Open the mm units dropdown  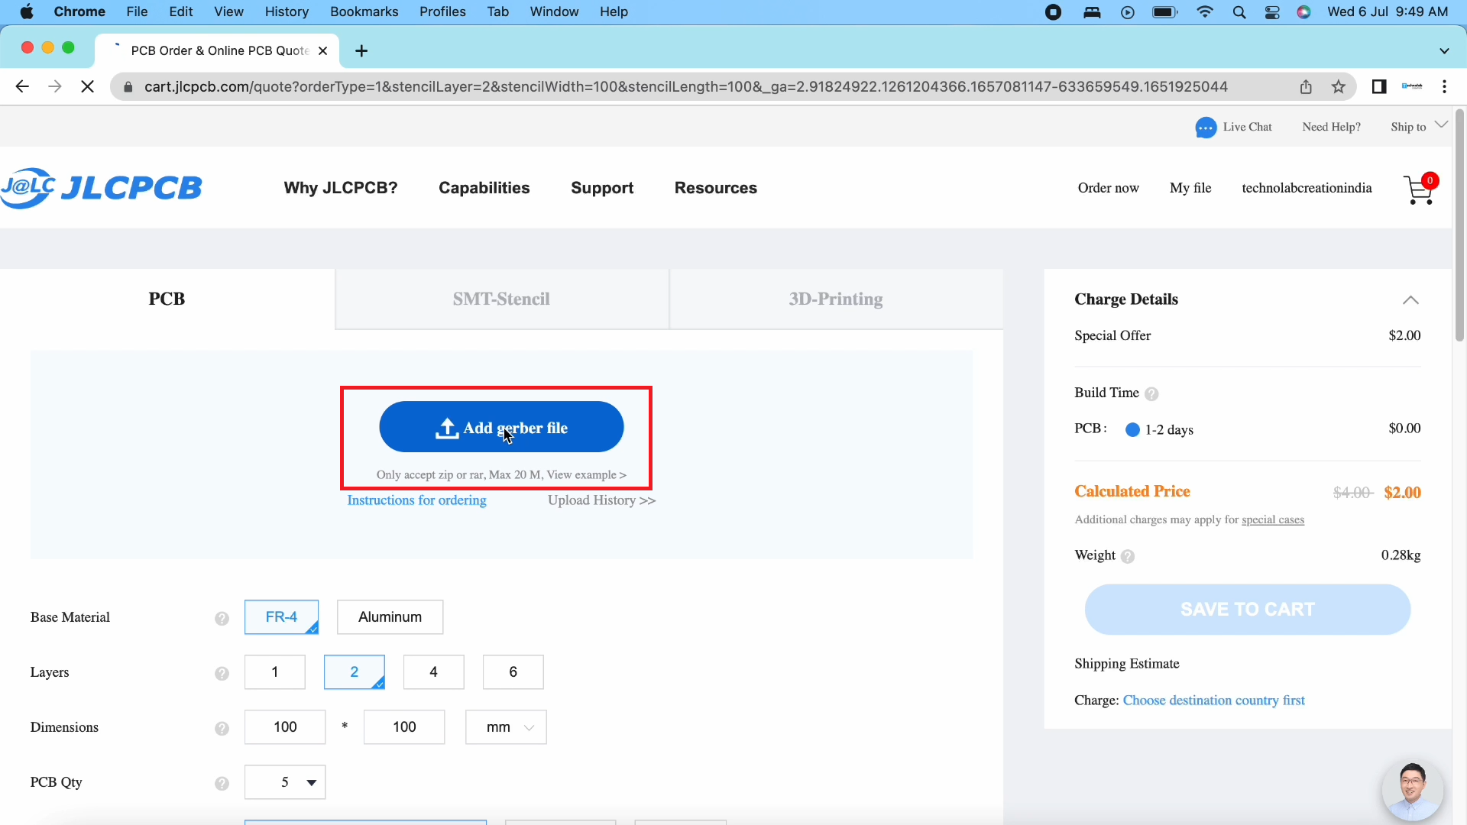pos(506,727)
